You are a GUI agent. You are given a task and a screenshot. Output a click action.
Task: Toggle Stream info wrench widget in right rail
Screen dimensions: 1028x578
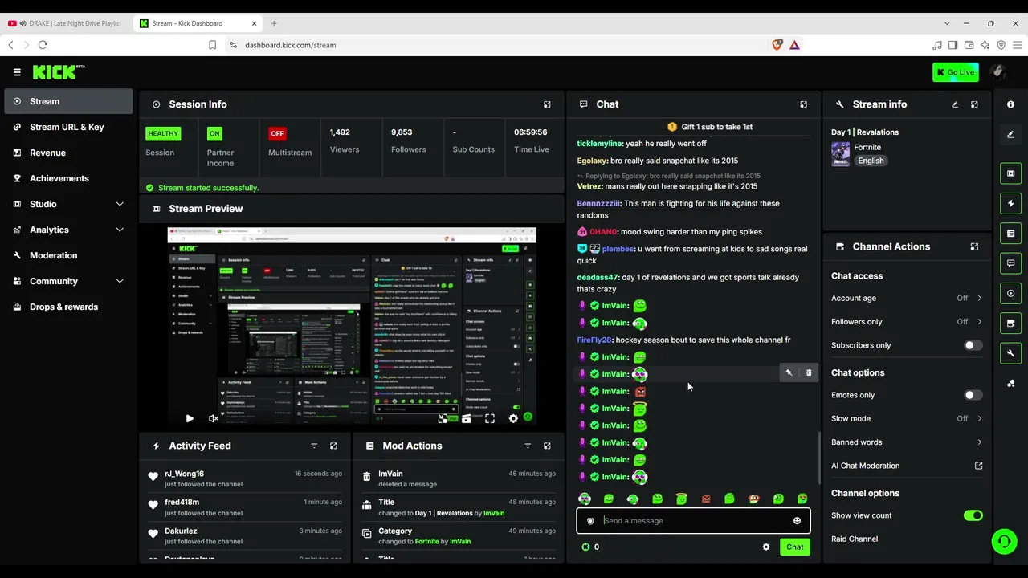[x=1010, y=353]
